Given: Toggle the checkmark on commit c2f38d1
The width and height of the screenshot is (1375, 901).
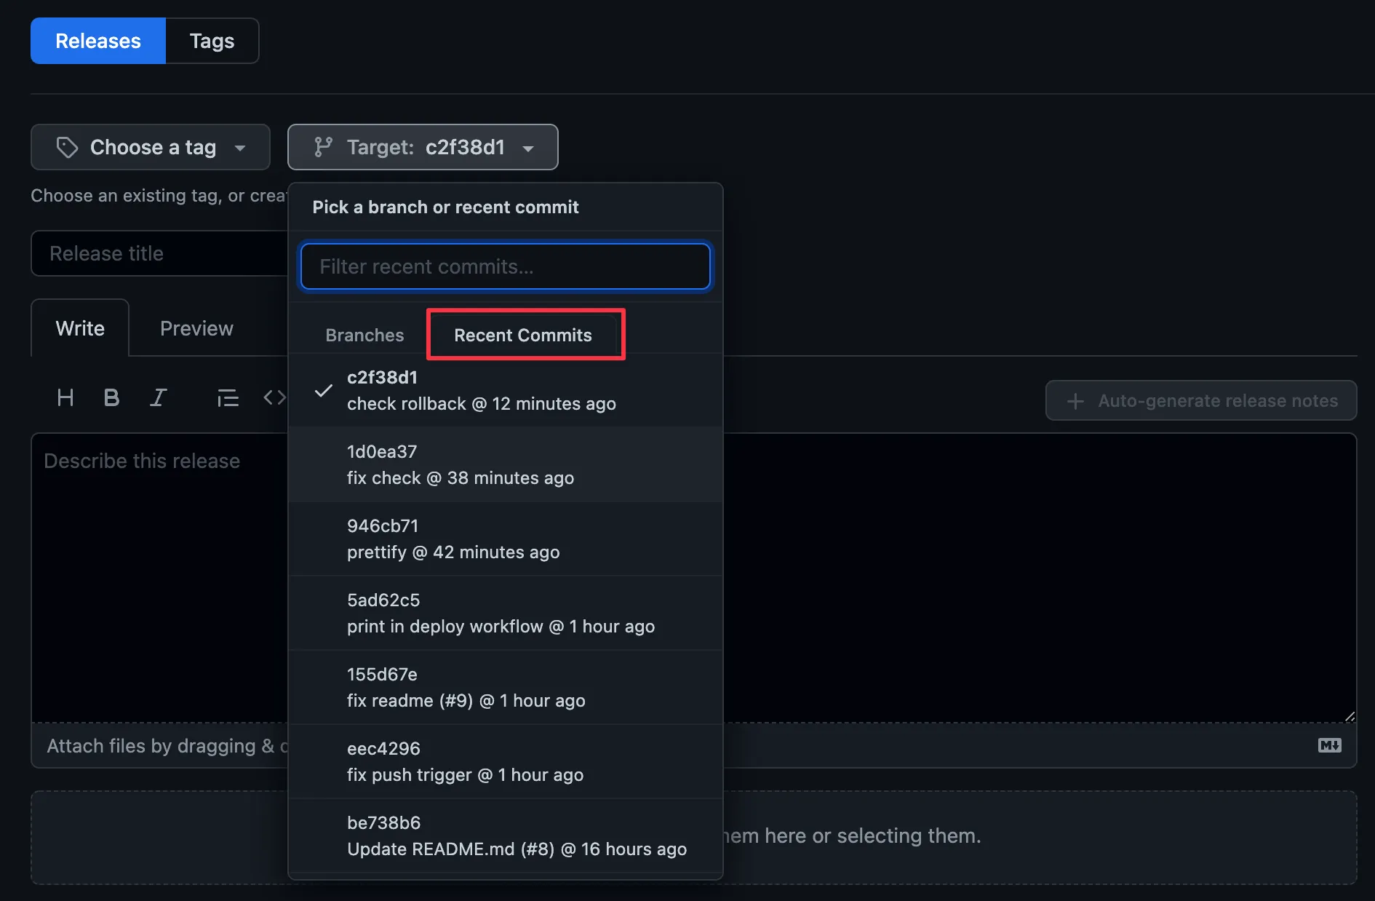Looking at the screenshot, I should [322, 392].
